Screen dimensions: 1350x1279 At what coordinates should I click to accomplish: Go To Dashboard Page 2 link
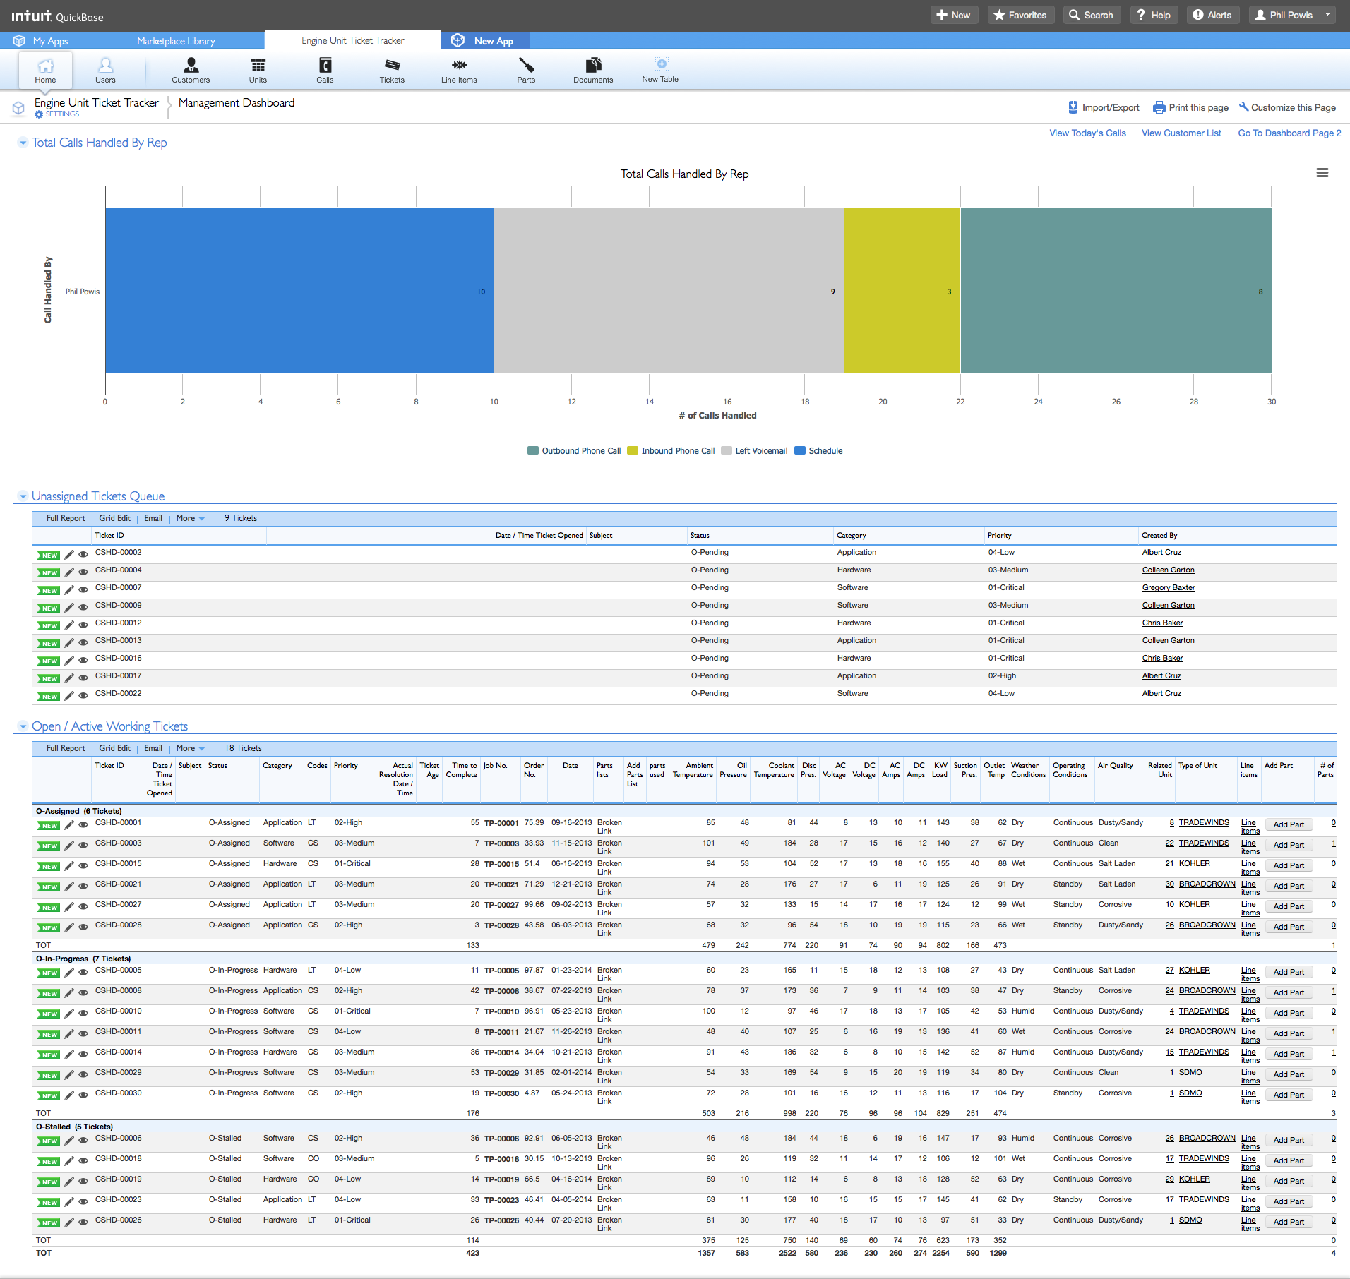[1289, 133]
